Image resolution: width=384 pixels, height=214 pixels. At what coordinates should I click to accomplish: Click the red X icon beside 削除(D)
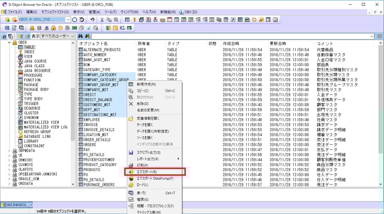pyautogui.click(x=131, y=104)
